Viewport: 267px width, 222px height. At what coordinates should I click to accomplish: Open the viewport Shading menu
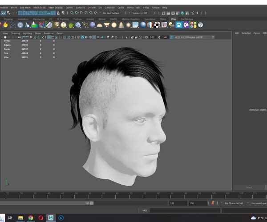click(15, 33)
